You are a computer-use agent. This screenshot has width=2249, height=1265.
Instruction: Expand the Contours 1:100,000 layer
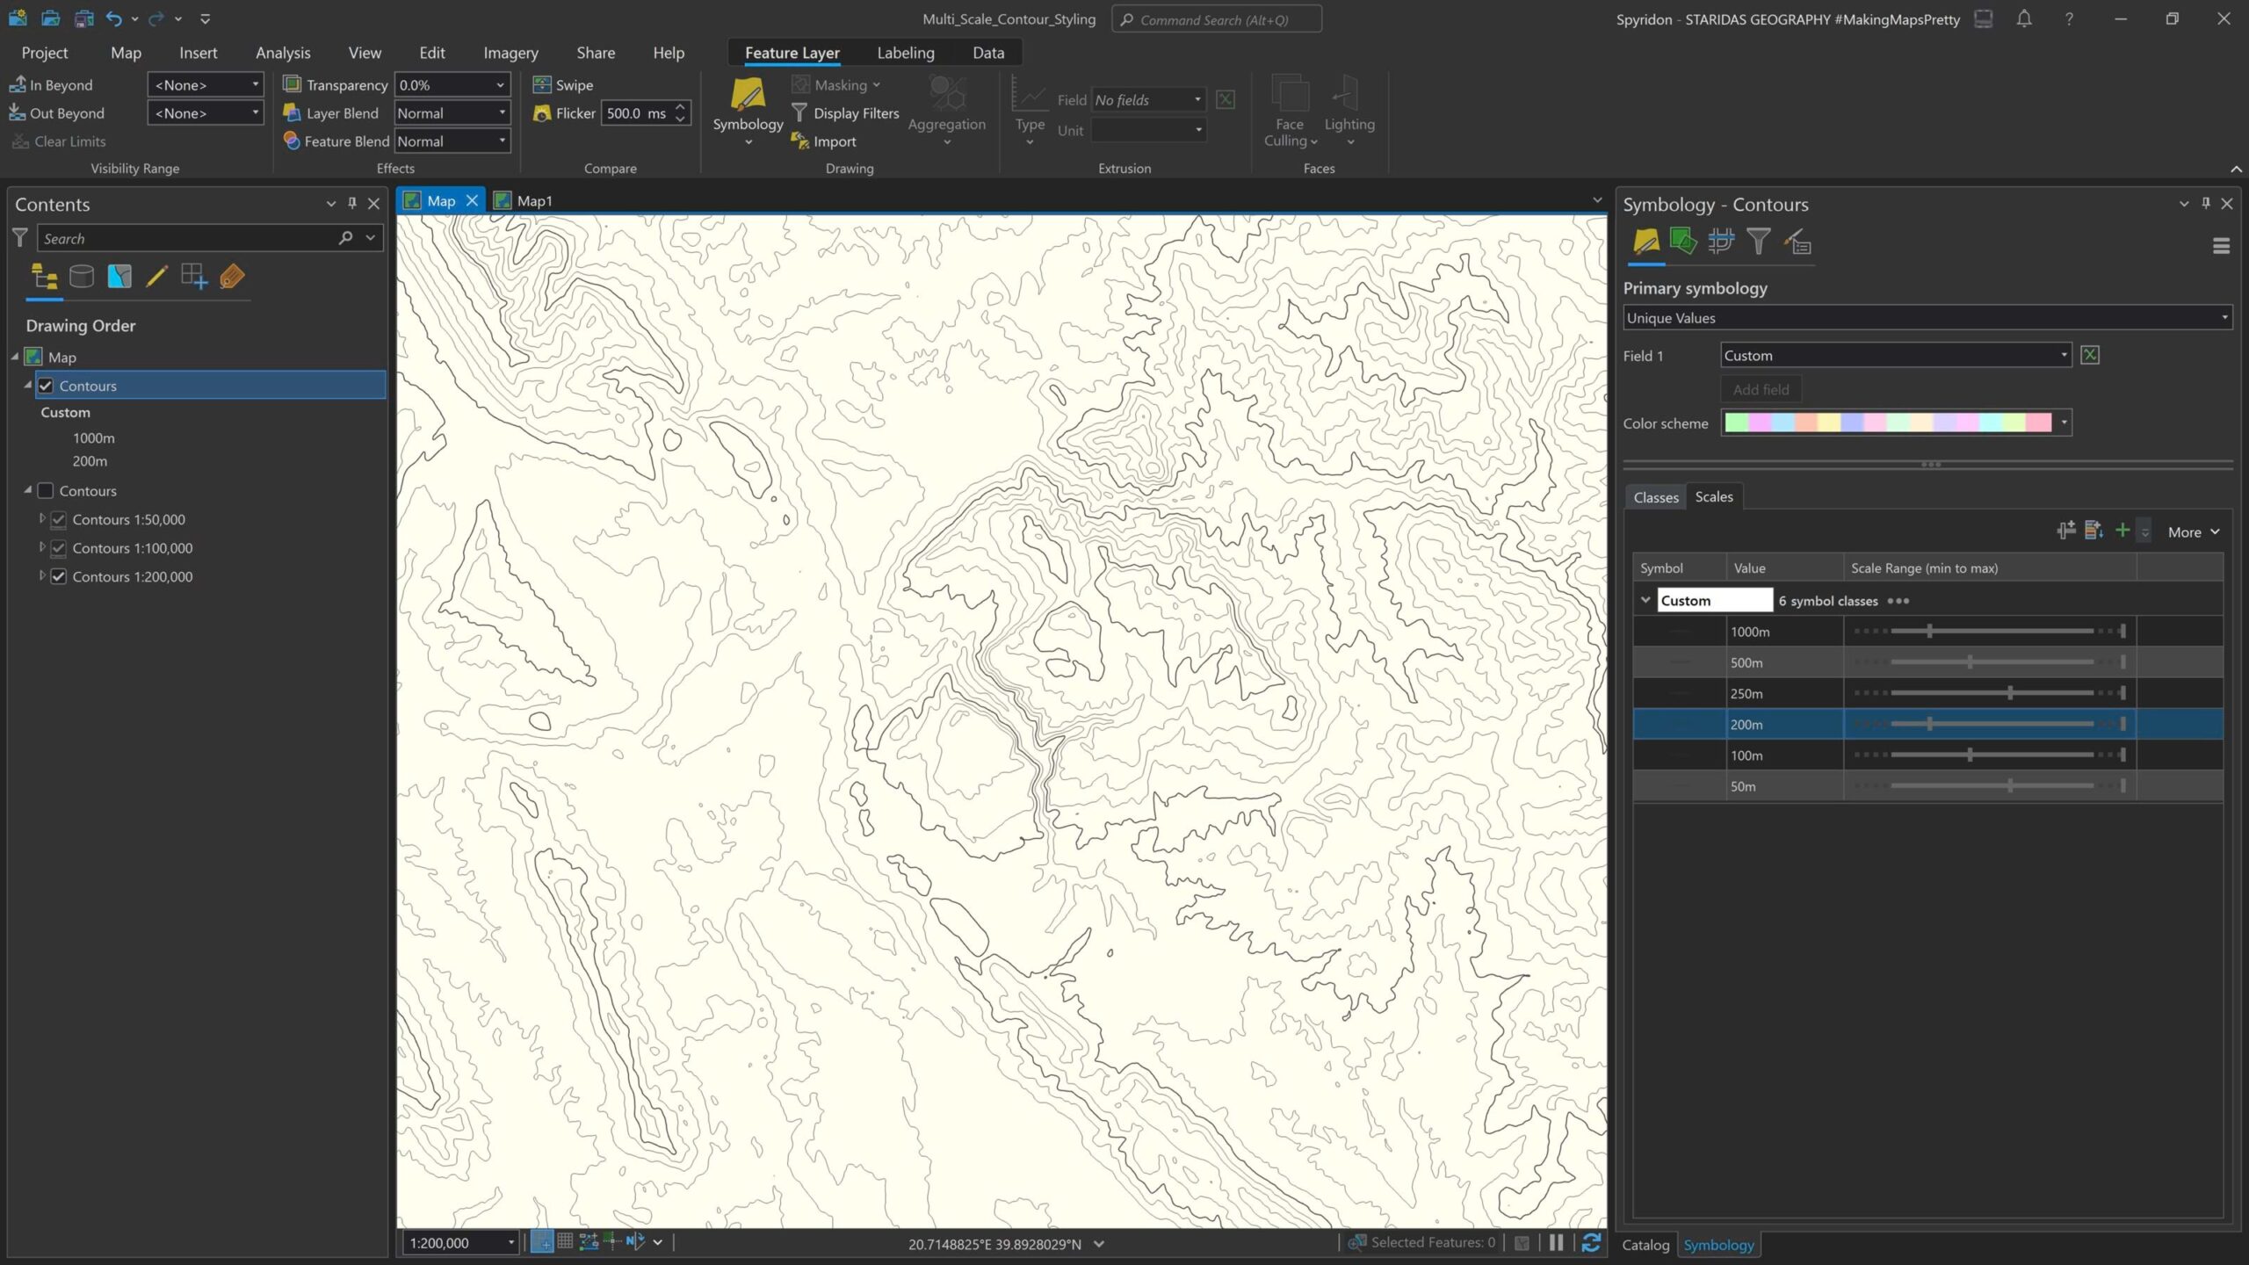coord(41,547)
